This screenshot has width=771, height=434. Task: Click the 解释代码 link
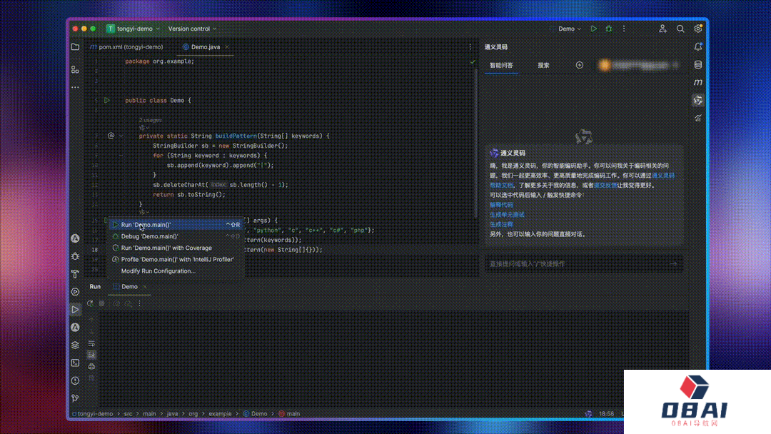[x=501, y=205]
